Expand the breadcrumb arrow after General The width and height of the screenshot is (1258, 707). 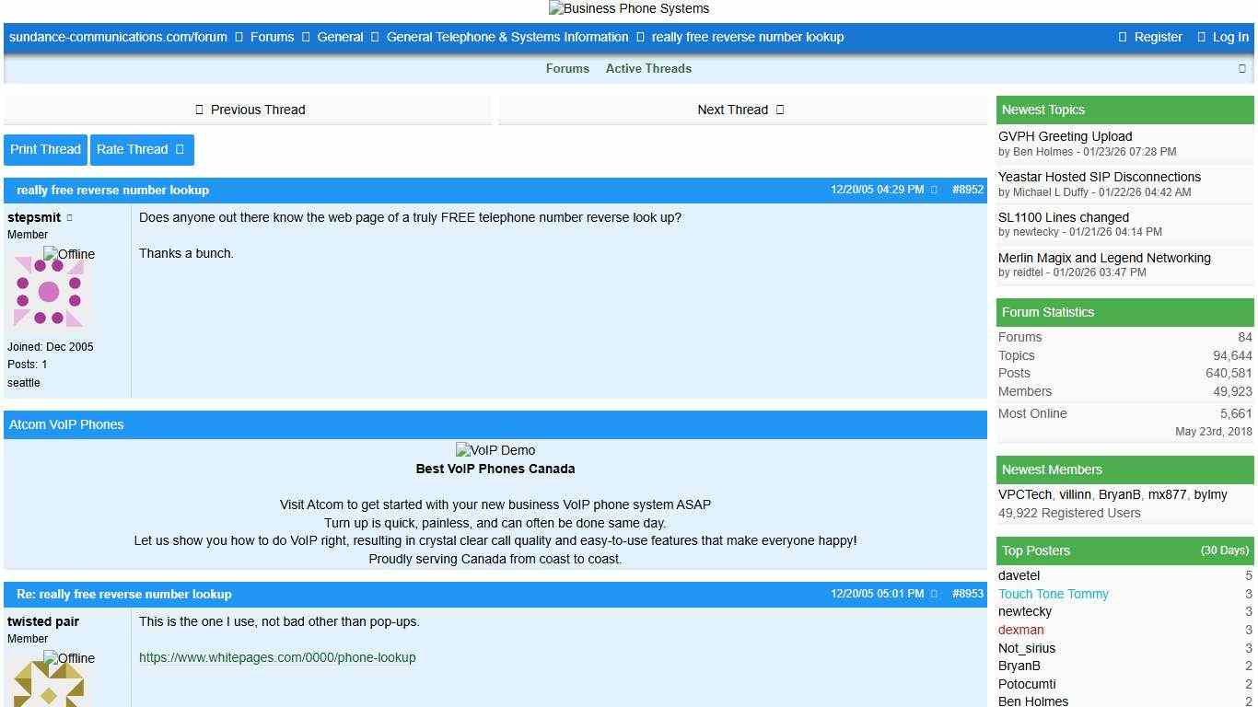tap(372, 37)
